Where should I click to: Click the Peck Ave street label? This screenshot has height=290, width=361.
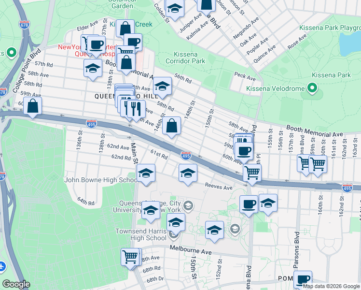click(245, 76)
